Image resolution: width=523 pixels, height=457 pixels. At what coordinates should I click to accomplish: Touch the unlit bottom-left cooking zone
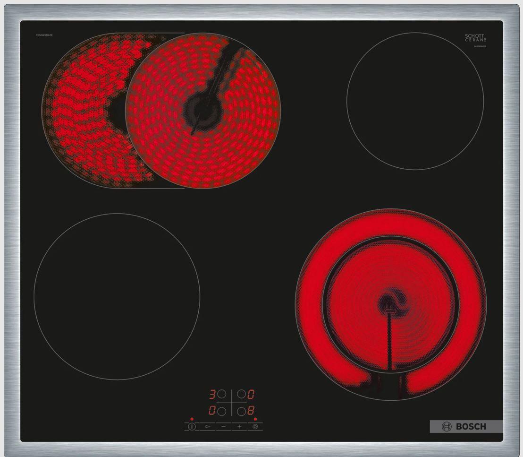[x=117, y=296]
